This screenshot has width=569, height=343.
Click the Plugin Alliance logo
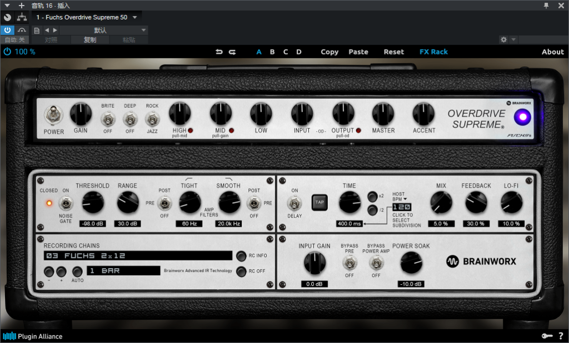[x=33, y=336]
